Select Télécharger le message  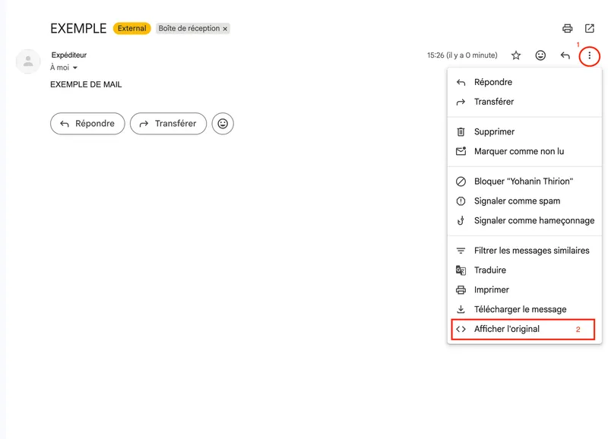[515, 309]
